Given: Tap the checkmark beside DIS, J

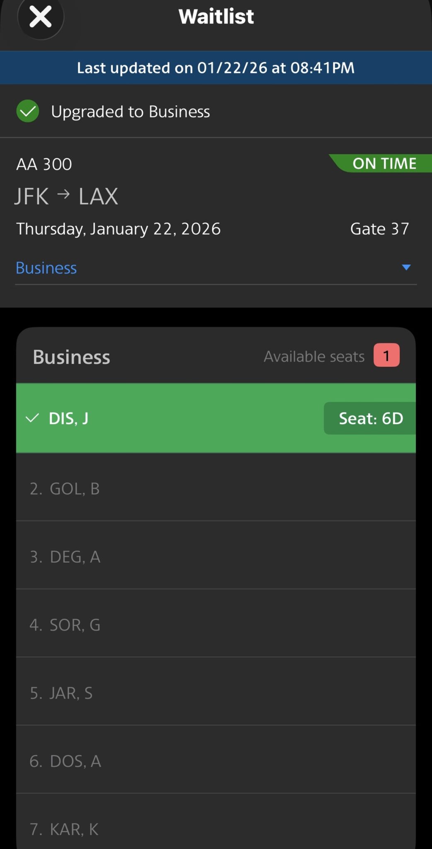Looking at the screenshot, I should [32, 418].
